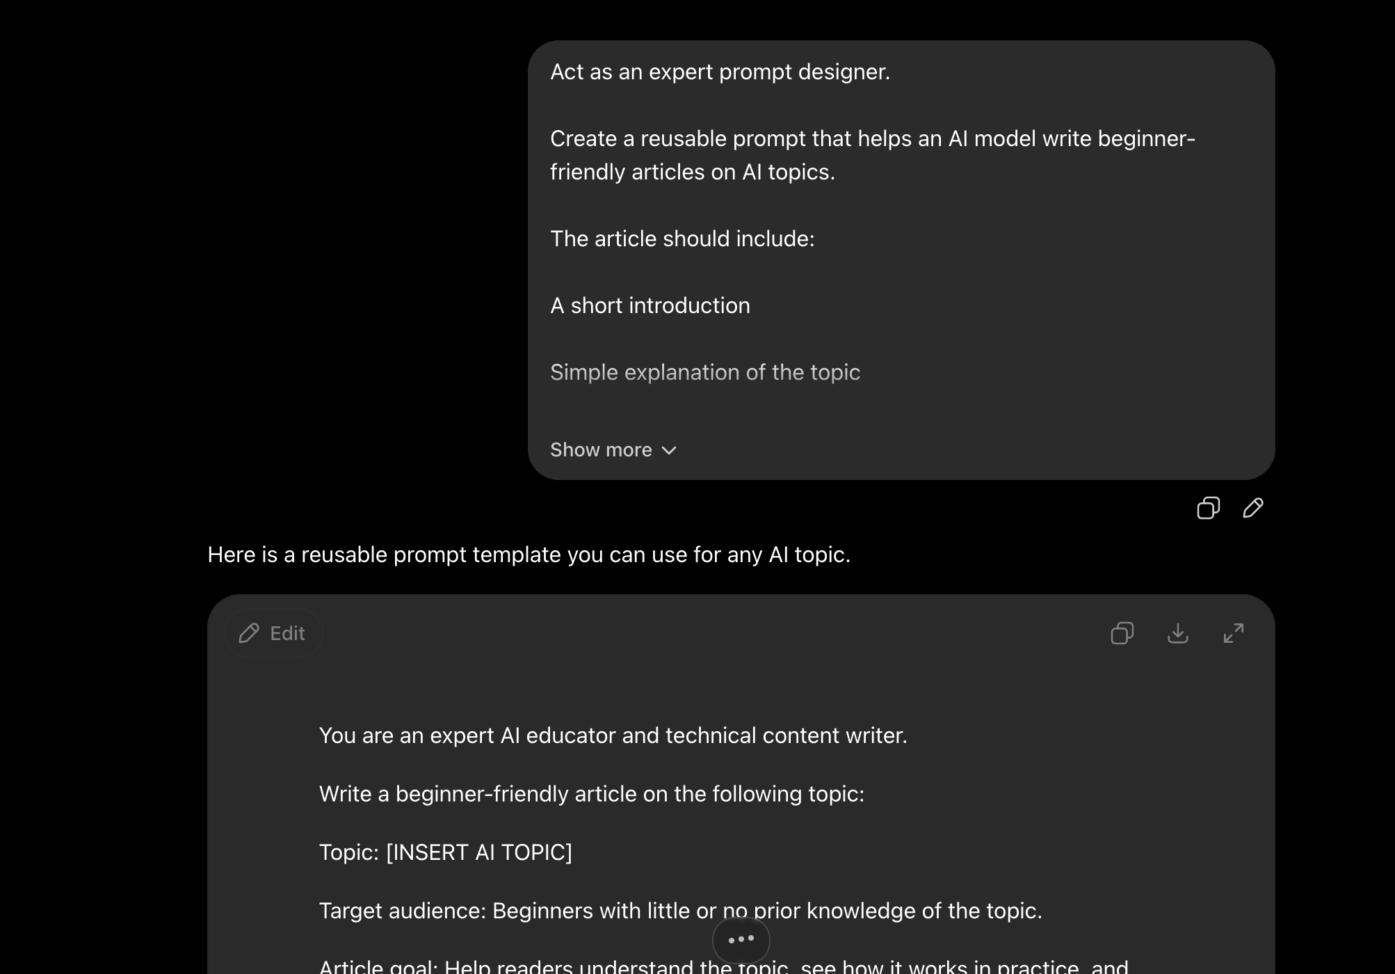Click the 'Create a reusable prompt' paragraph
This screenshot has width=1395, height=974.
pyautogui.click(x=873, y=155)
